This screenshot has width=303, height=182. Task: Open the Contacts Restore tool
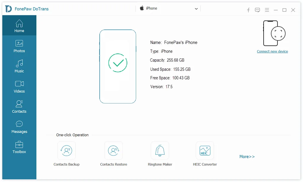pyautogui.click(x=113, y=150)
